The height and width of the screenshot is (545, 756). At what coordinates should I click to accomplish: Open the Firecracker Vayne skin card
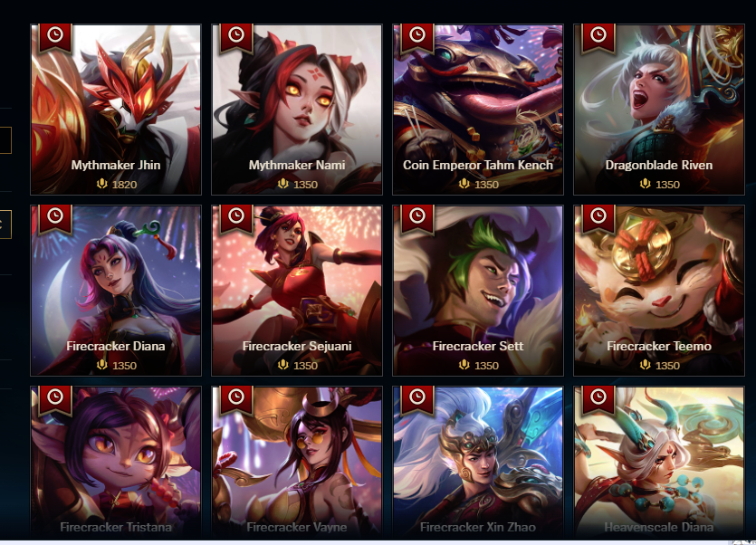(x=297, y=462)
